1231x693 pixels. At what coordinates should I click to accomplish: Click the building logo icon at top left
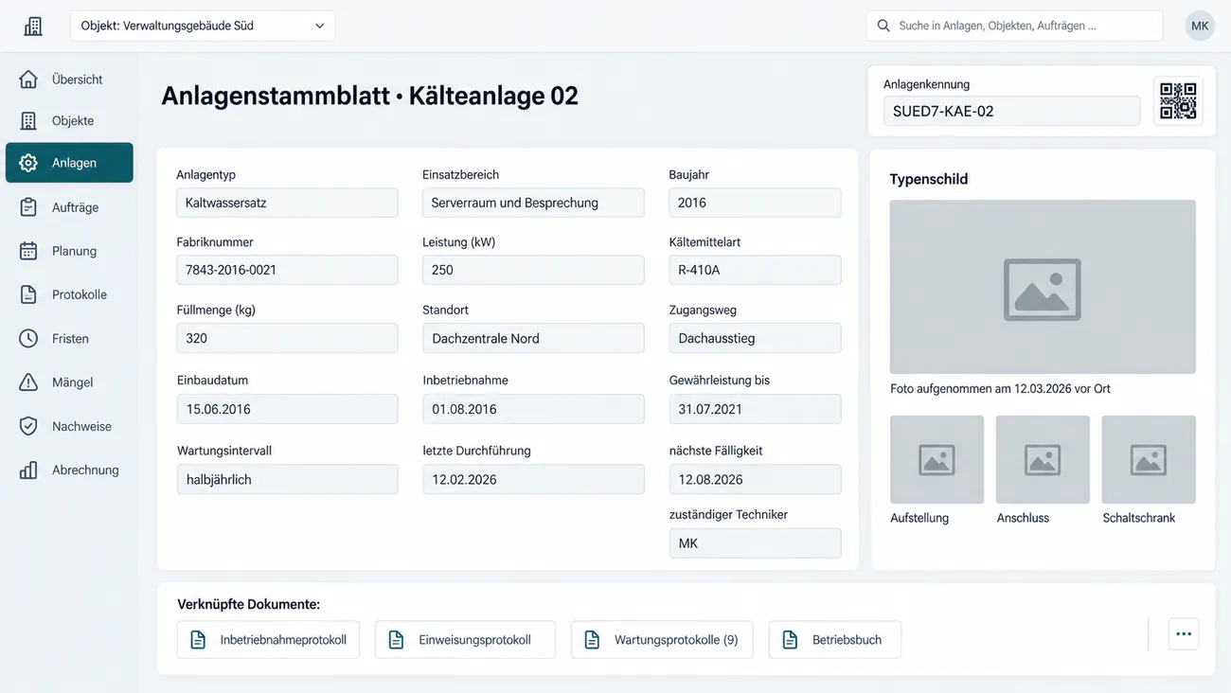33,26
